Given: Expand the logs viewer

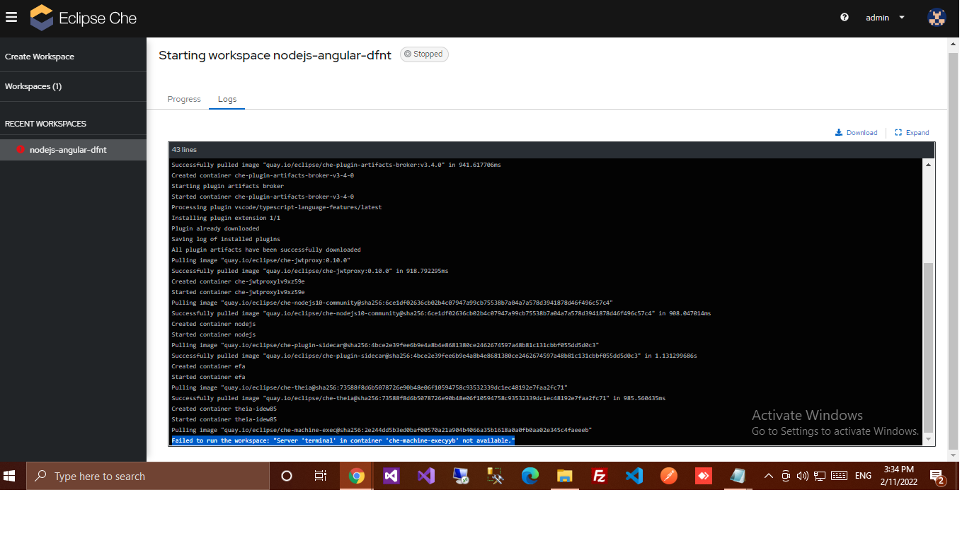Looking at the screenshot, I should pyautogui.click(x=912, y=132).
